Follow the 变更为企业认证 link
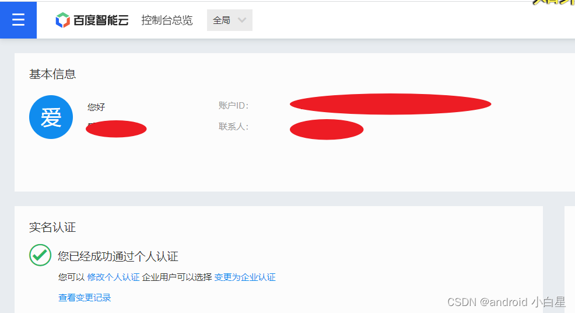 click(x=245, y=277)
